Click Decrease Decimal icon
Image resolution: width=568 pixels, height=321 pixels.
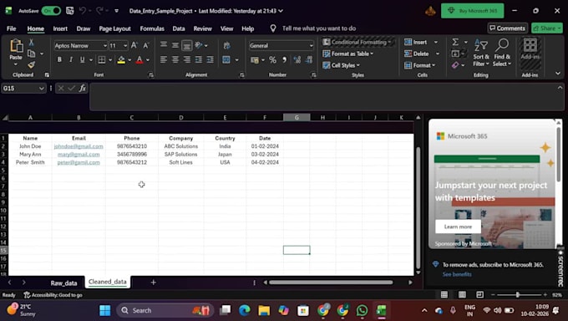pyautogui.click(x=309, y=60)
